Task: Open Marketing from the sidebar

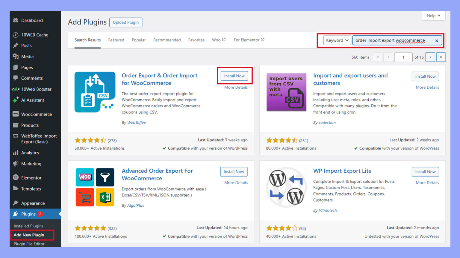Action: pyautogui.click(x=31, y=164)
